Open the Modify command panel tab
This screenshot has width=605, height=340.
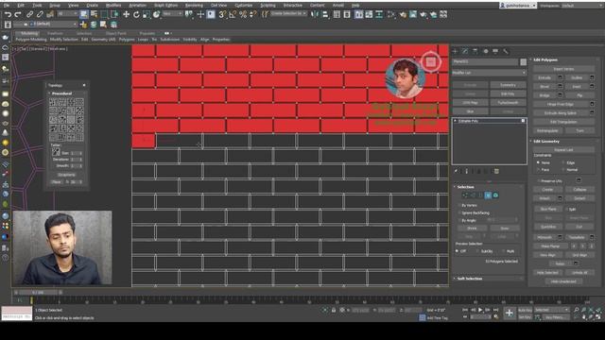point(465,51)
